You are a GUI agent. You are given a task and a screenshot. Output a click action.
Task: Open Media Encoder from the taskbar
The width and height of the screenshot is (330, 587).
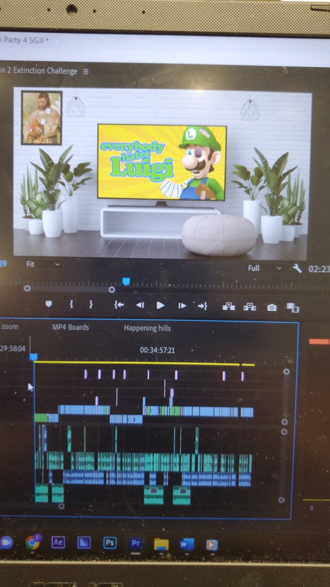(x=84, y=543)
